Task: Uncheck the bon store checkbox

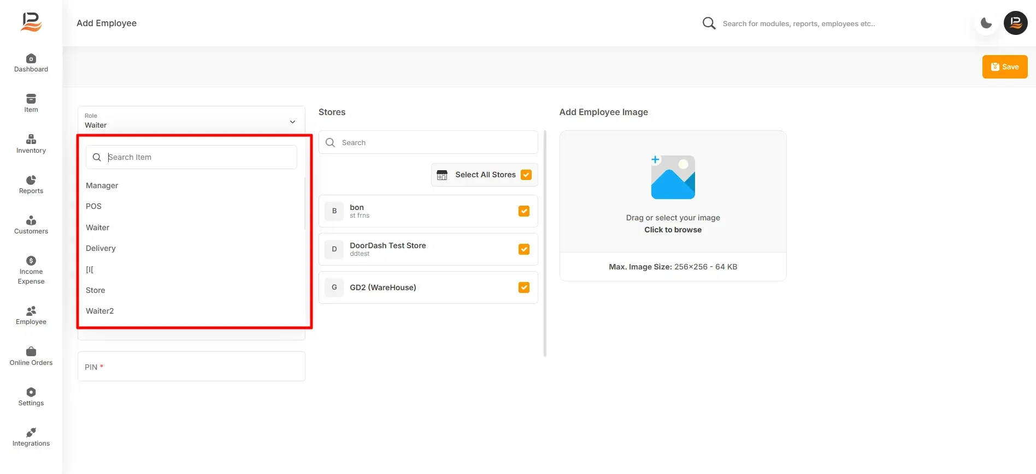Action: (x=524, y=211)
